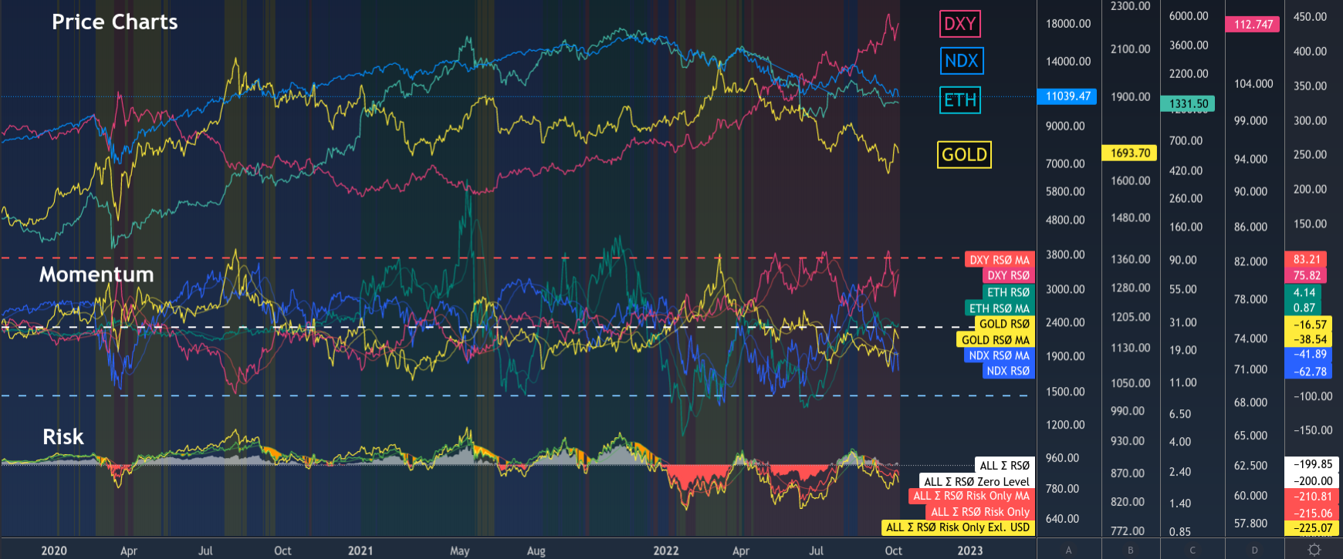
Task: Click the scale C button
Action: pyautogui.click(x=1192, y=550)
